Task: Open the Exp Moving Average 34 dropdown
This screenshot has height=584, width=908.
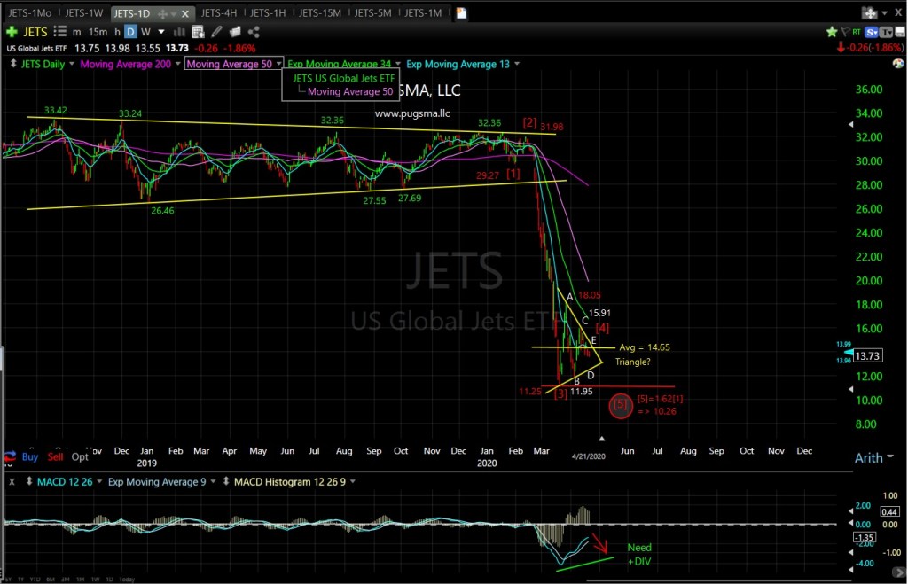Action: 398,64
